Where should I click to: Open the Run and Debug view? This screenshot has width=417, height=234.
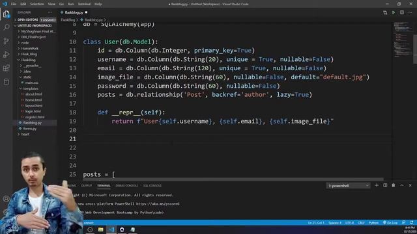pos(6,55)
